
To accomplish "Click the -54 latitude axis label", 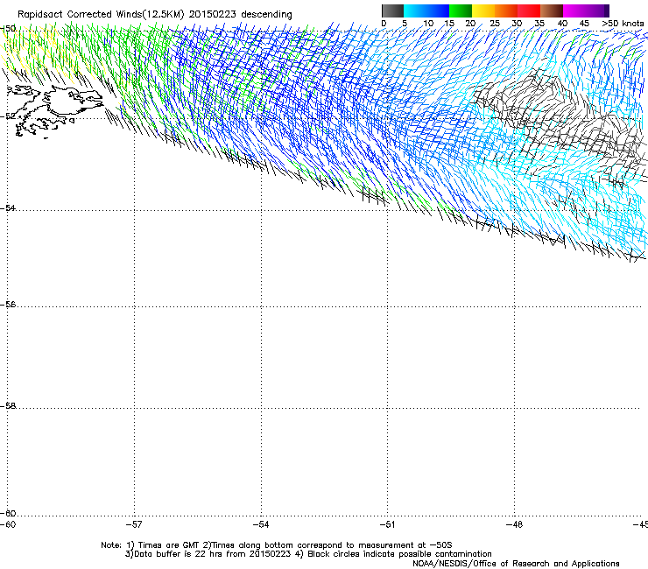I will coord(8,207).
